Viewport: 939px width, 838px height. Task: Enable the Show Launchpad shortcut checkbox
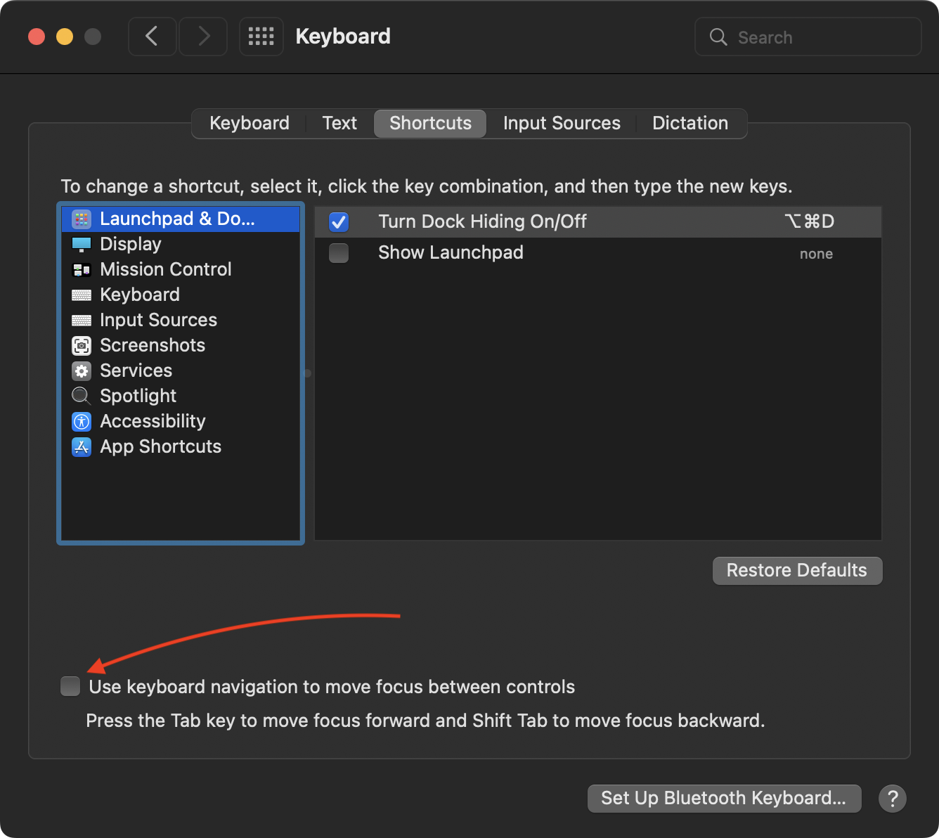[x=339, y=253]
